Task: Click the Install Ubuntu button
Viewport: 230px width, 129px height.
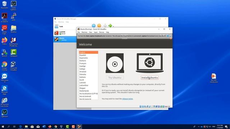Action: tap(149, 77)
